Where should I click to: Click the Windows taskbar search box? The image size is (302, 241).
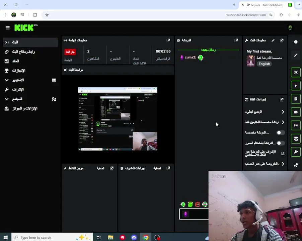point(52,237)
